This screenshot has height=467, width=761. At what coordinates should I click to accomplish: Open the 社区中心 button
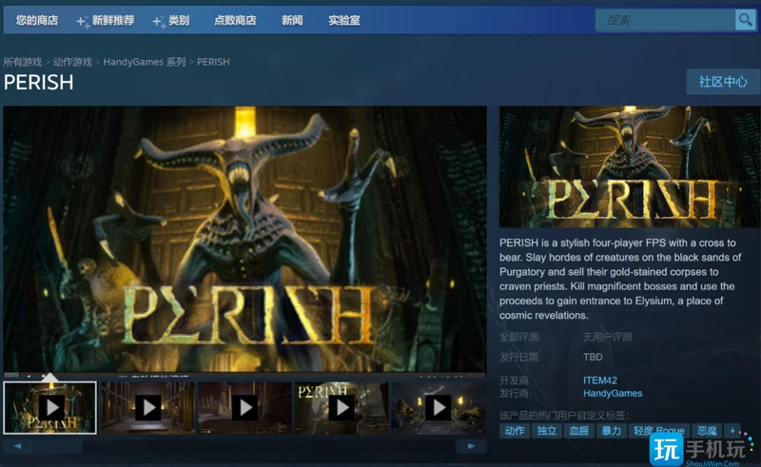(723, 82)
